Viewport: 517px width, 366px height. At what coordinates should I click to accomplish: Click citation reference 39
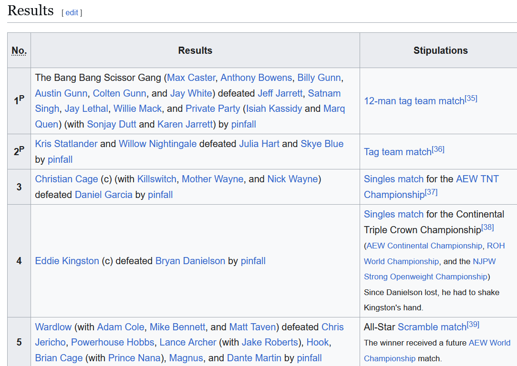click(473, 324)
